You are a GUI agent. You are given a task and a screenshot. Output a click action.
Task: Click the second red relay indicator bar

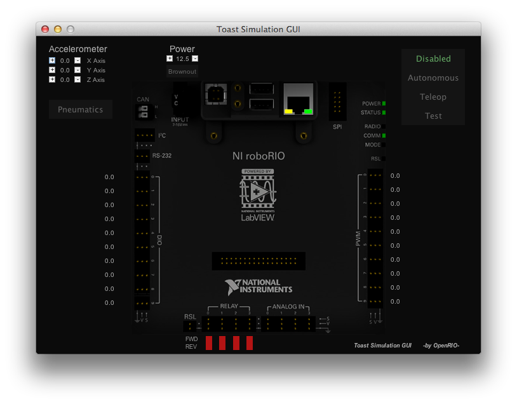point(222,343)
